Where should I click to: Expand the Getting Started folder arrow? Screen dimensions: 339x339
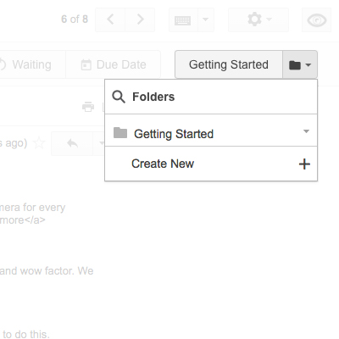click(x=306, y=131)
